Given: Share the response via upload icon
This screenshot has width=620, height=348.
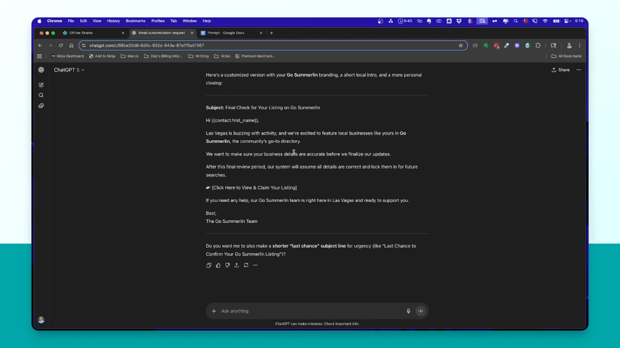Looking at the screenshot, I should coord(236,265).
